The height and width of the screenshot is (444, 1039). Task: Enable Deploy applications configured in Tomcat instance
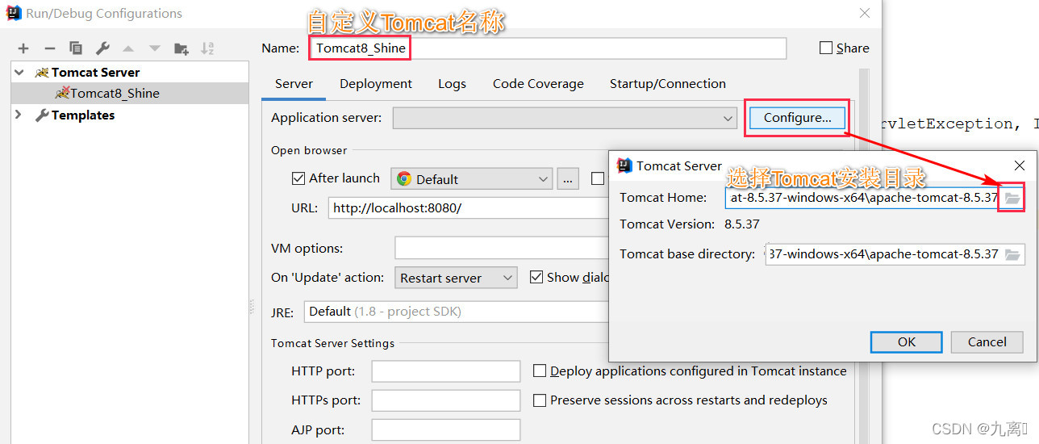(540, 371)
